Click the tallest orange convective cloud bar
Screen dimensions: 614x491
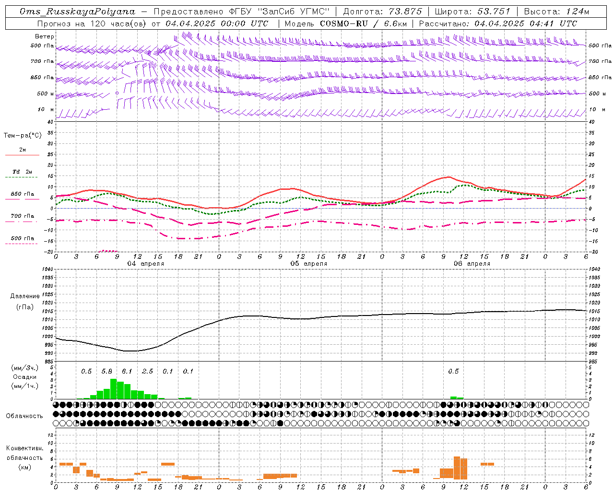point(457,468)
